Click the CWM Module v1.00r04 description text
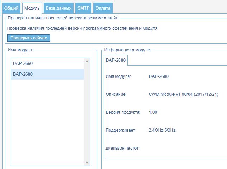This screenshot has width=227, height=169. tap(183, 94)
